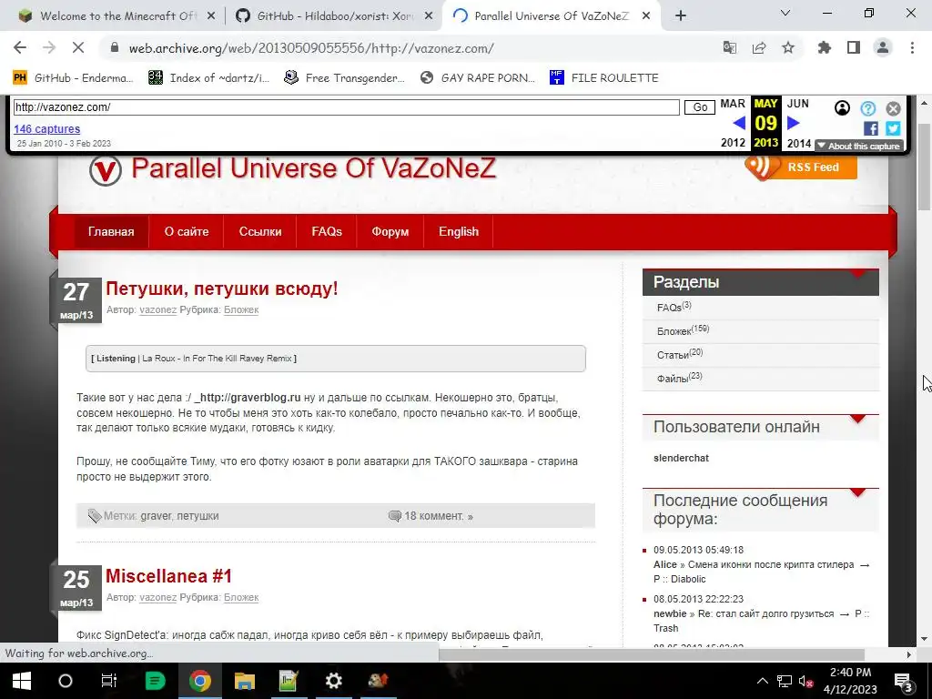Open the Wayback help question icon
This screenshot has width=932, height=699.
click(867, 108)
